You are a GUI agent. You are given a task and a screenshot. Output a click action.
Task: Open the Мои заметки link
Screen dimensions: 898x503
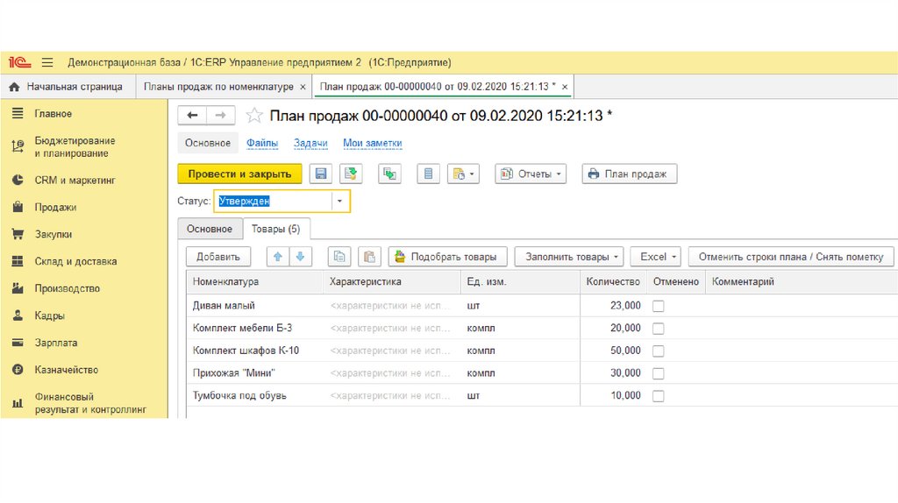click(372, 144)
